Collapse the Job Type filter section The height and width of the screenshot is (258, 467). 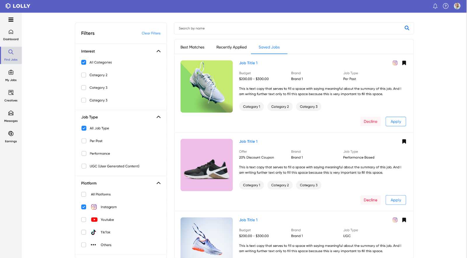158,117
